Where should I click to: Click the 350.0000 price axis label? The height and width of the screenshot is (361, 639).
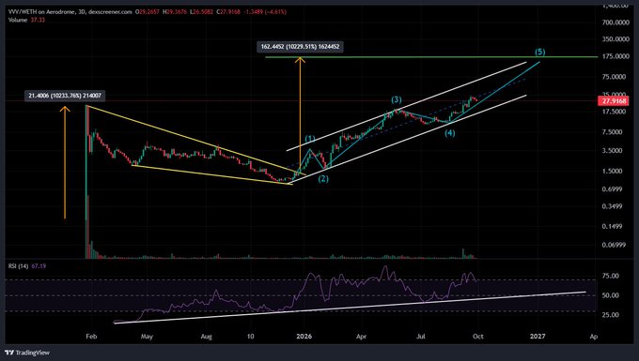(616, 39)
